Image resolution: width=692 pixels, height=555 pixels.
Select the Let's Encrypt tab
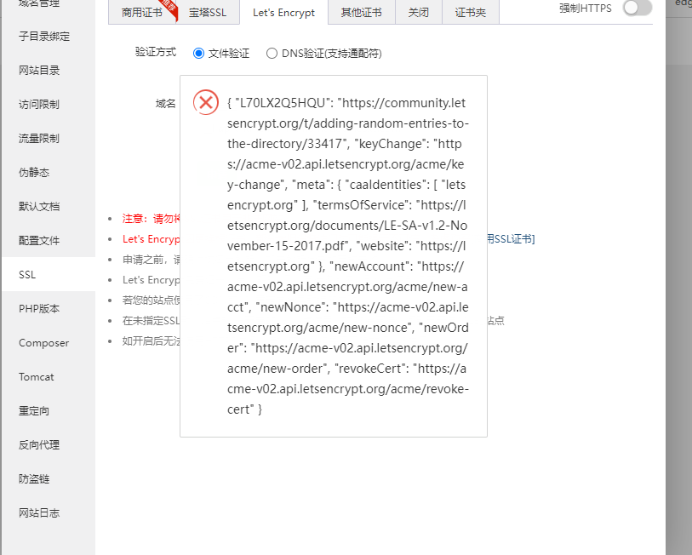tap(283, 13)
